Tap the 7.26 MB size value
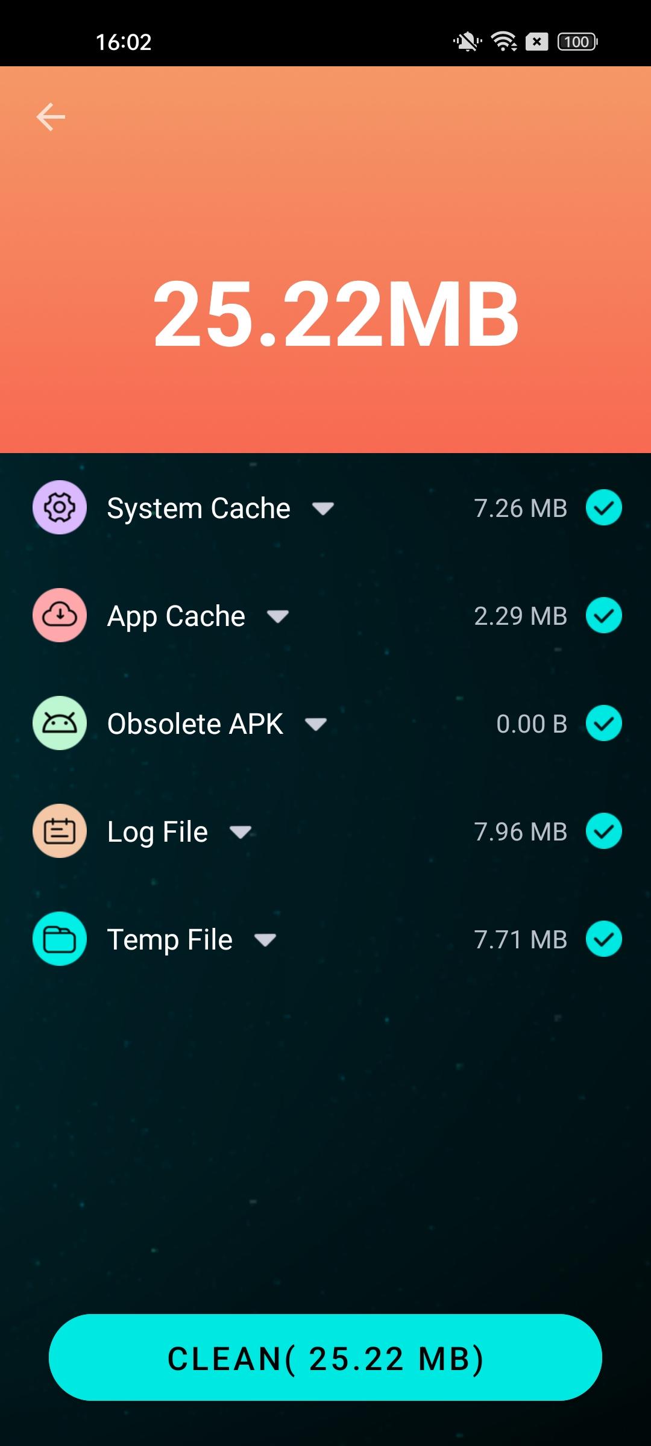This screenshot has width=651, height=1446. pyautogui.click(x=521, y=508)
